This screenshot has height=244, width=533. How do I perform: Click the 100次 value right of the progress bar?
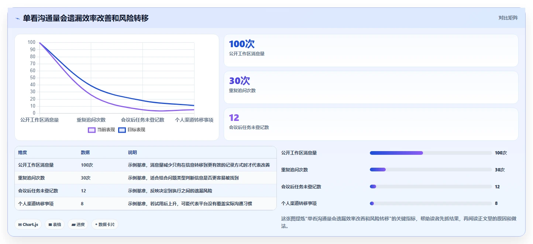coord(501,153)
